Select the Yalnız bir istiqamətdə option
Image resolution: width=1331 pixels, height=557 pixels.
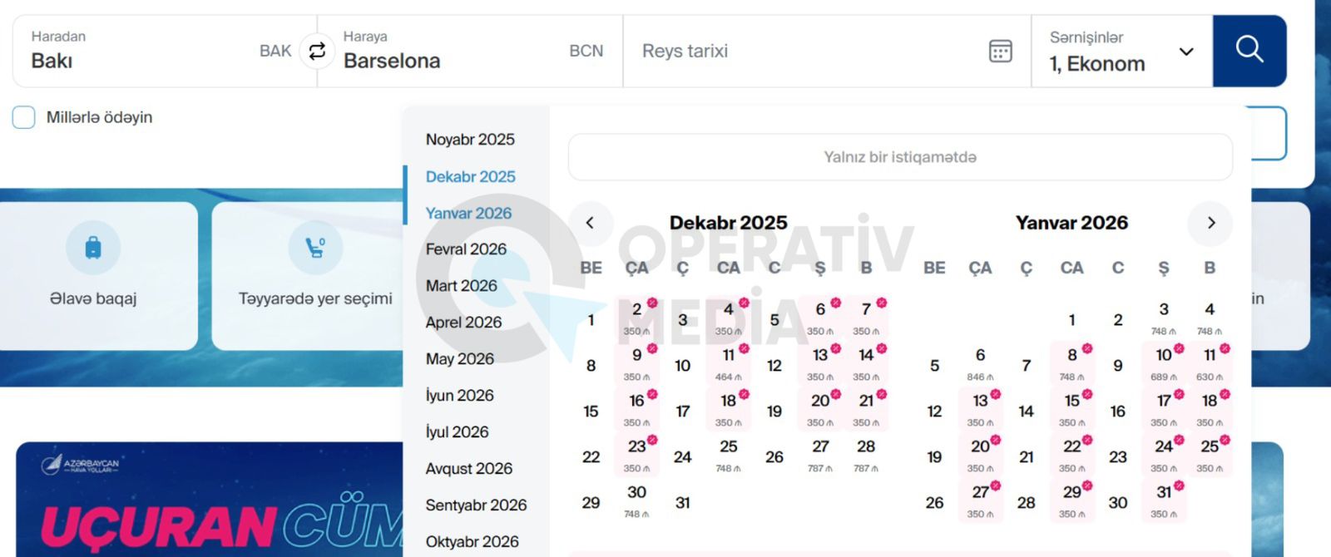[899, 157]
